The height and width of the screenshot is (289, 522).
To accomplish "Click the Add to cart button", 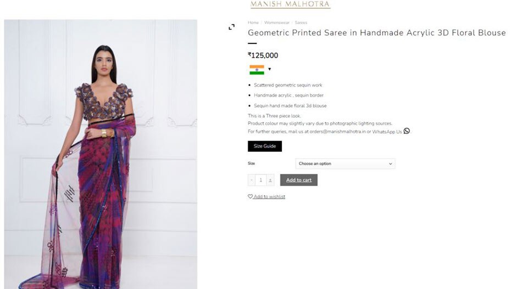I will 299,180.
